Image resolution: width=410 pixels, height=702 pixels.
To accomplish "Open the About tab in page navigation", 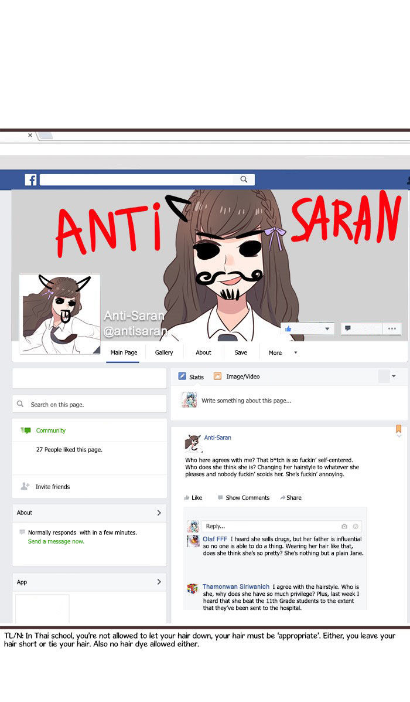I will click(x=203, y=352).
